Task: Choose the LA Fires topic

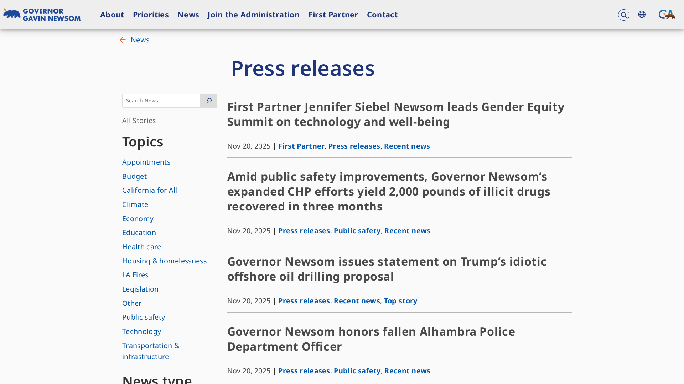Action: 135,275
